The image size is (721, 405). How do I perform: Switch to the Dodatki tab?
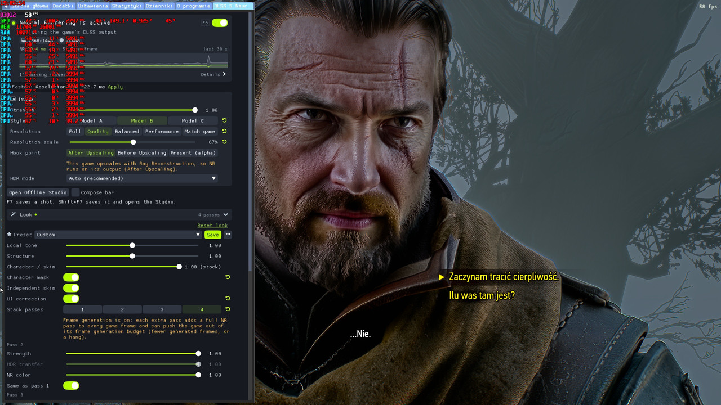pyautogui.click(x=63, y=6)
